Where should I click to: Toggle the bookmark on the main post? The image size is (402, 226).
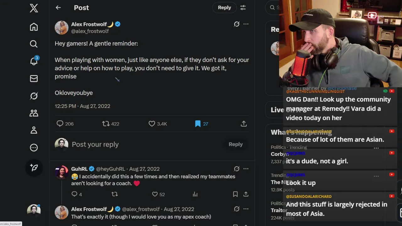(x=198, y=124)
